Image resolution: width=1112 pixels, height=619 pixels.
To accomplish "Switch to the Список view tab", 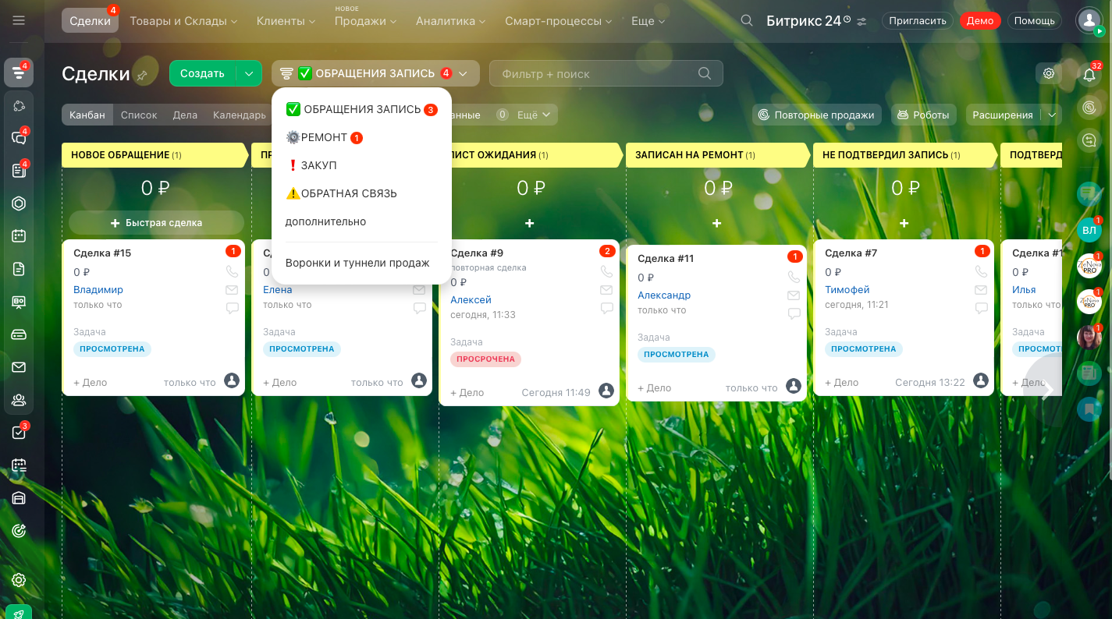I will 139,115.
